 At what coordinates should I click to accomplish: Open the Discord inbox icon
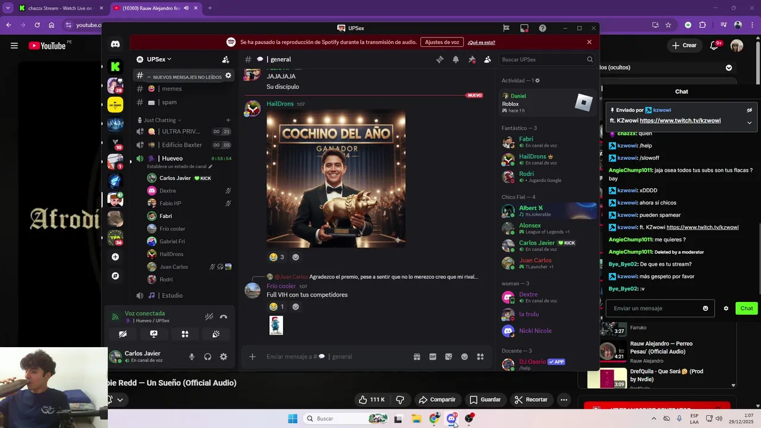524,28
